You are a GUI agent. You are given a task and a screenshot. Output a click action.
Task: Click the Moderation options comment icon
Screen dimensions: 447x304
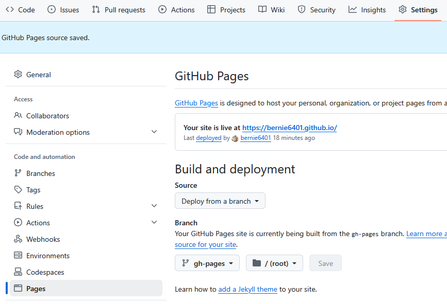[x=18, y=132]
